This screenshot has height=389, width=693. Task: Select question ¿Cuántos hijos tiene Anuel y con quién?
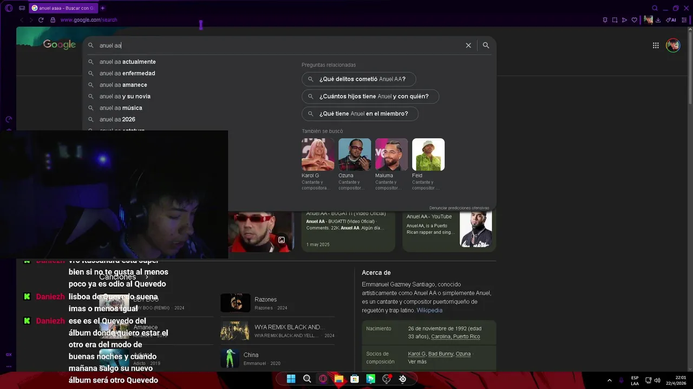pos(370,96)
